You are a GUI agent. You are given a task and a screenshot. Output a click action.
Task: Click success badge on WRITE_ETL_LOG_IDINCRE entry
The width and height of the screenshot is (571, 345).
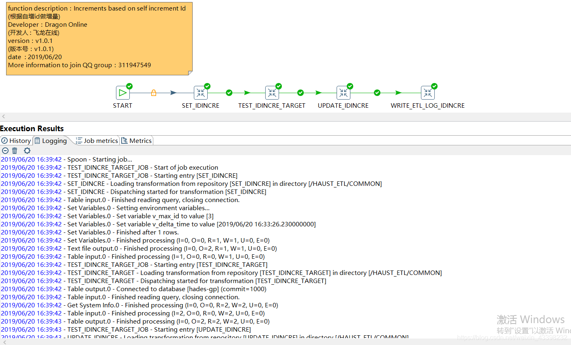point(434,86)
